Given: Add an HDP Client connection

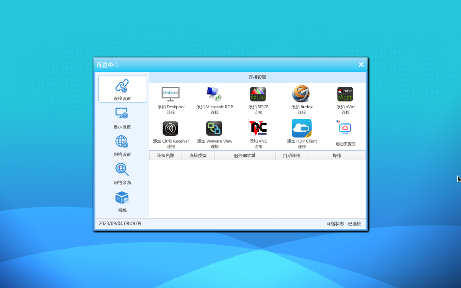Looking at the screenshot, I should click(302, 134).
